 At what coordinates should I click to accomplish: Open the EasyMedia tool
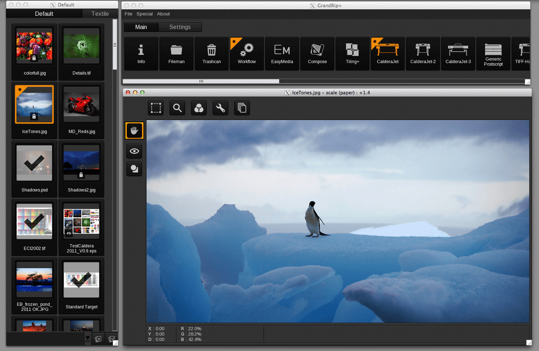tap(282, 53)
